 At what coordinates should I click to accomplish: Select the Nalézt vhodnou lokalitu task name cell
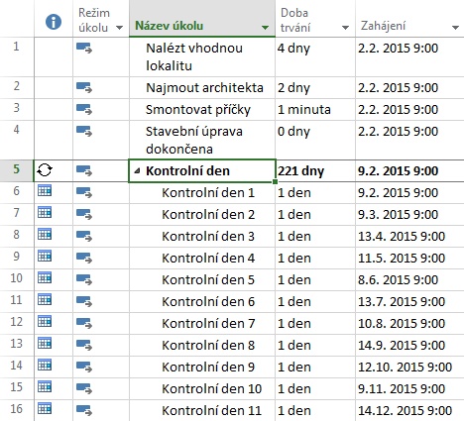[x=202, y=57]
